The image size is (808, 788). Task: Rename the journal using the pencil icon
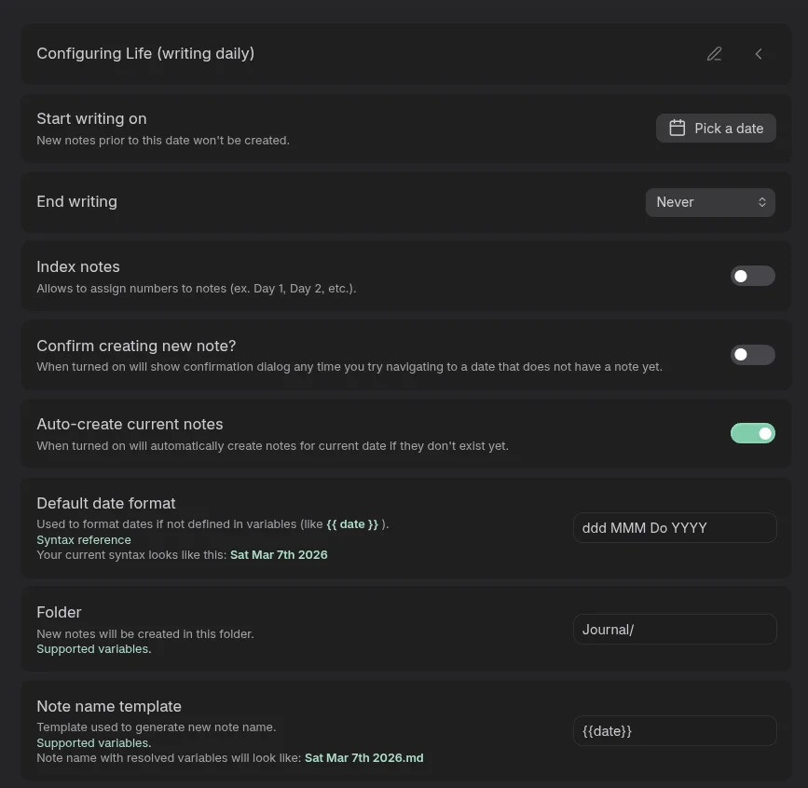(x=714, y=53)
